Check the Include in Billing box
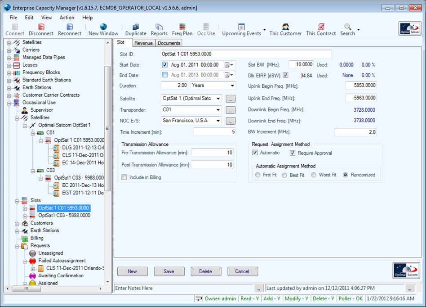 124,177
